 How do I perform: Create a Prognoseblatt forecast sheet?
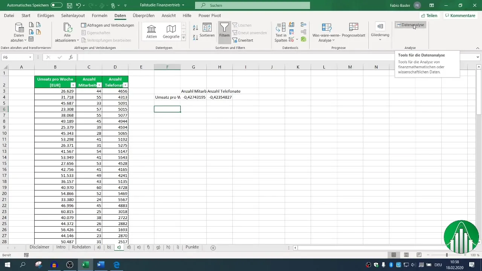tap(354, 30)
